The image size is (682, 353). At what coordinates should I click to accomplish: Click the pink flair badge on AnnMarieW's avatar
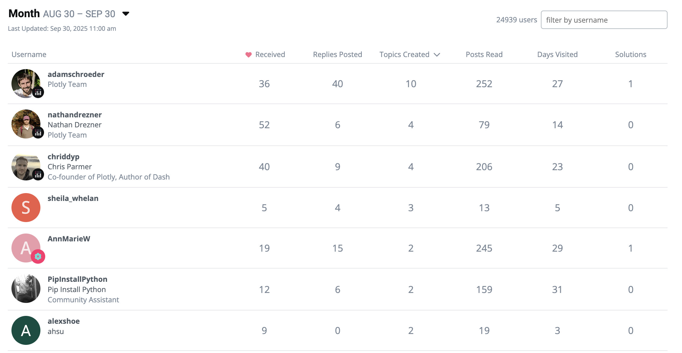38,256
